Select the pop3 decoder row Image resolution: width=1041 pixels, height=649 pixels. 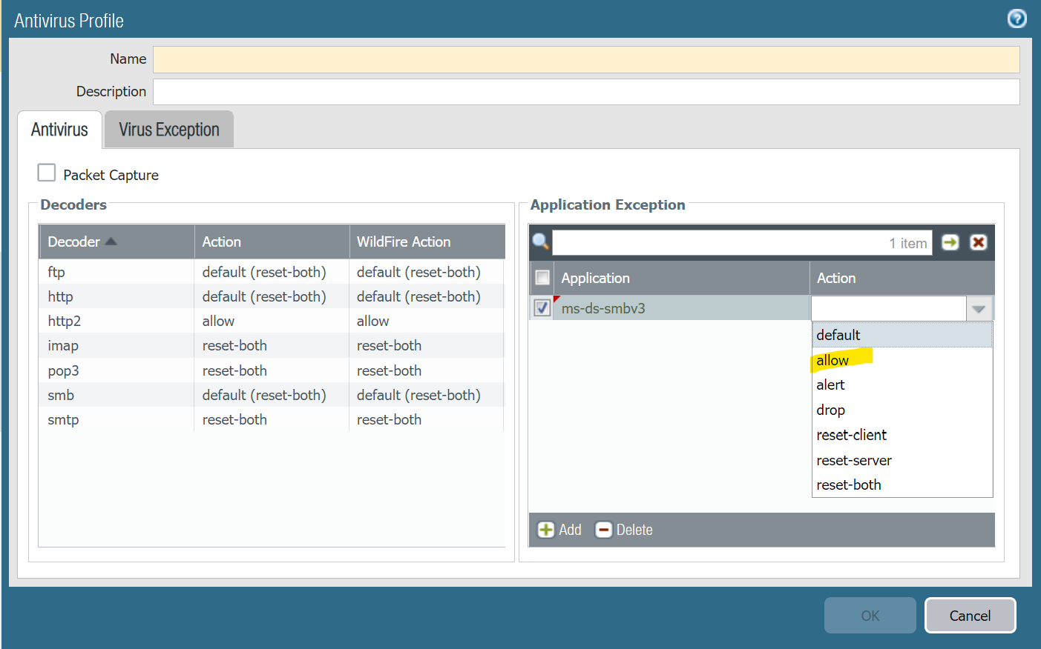point(271,370)
